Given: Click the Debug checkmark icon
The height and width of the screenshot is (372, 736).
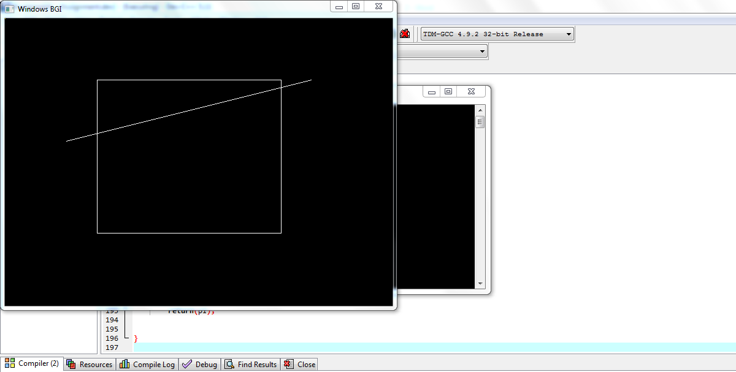Looking at the screenshot, I should (186, 363).
